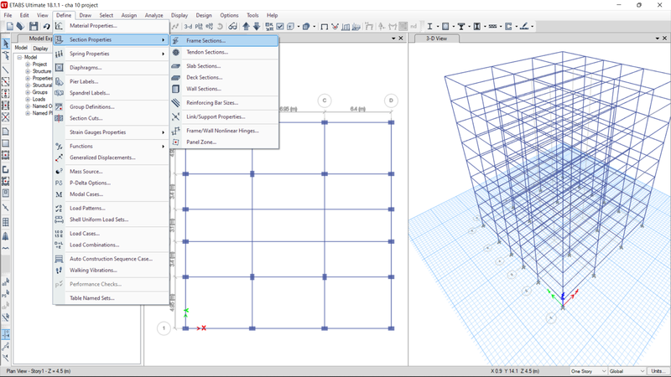Open dropdown arrow beside I-beam toolbar icon
This screenshot has width=671, height=377.
coord(437,27)
